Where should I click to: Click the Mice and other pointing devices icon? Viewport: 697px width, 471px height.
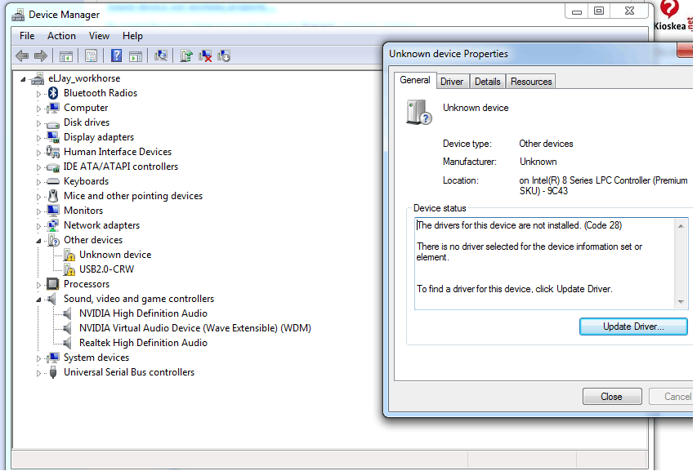pyautogui.click(x=53, y=196)
